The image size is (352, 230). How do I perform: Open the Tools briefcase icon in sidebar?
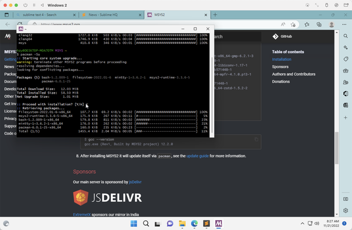point(346,71)
